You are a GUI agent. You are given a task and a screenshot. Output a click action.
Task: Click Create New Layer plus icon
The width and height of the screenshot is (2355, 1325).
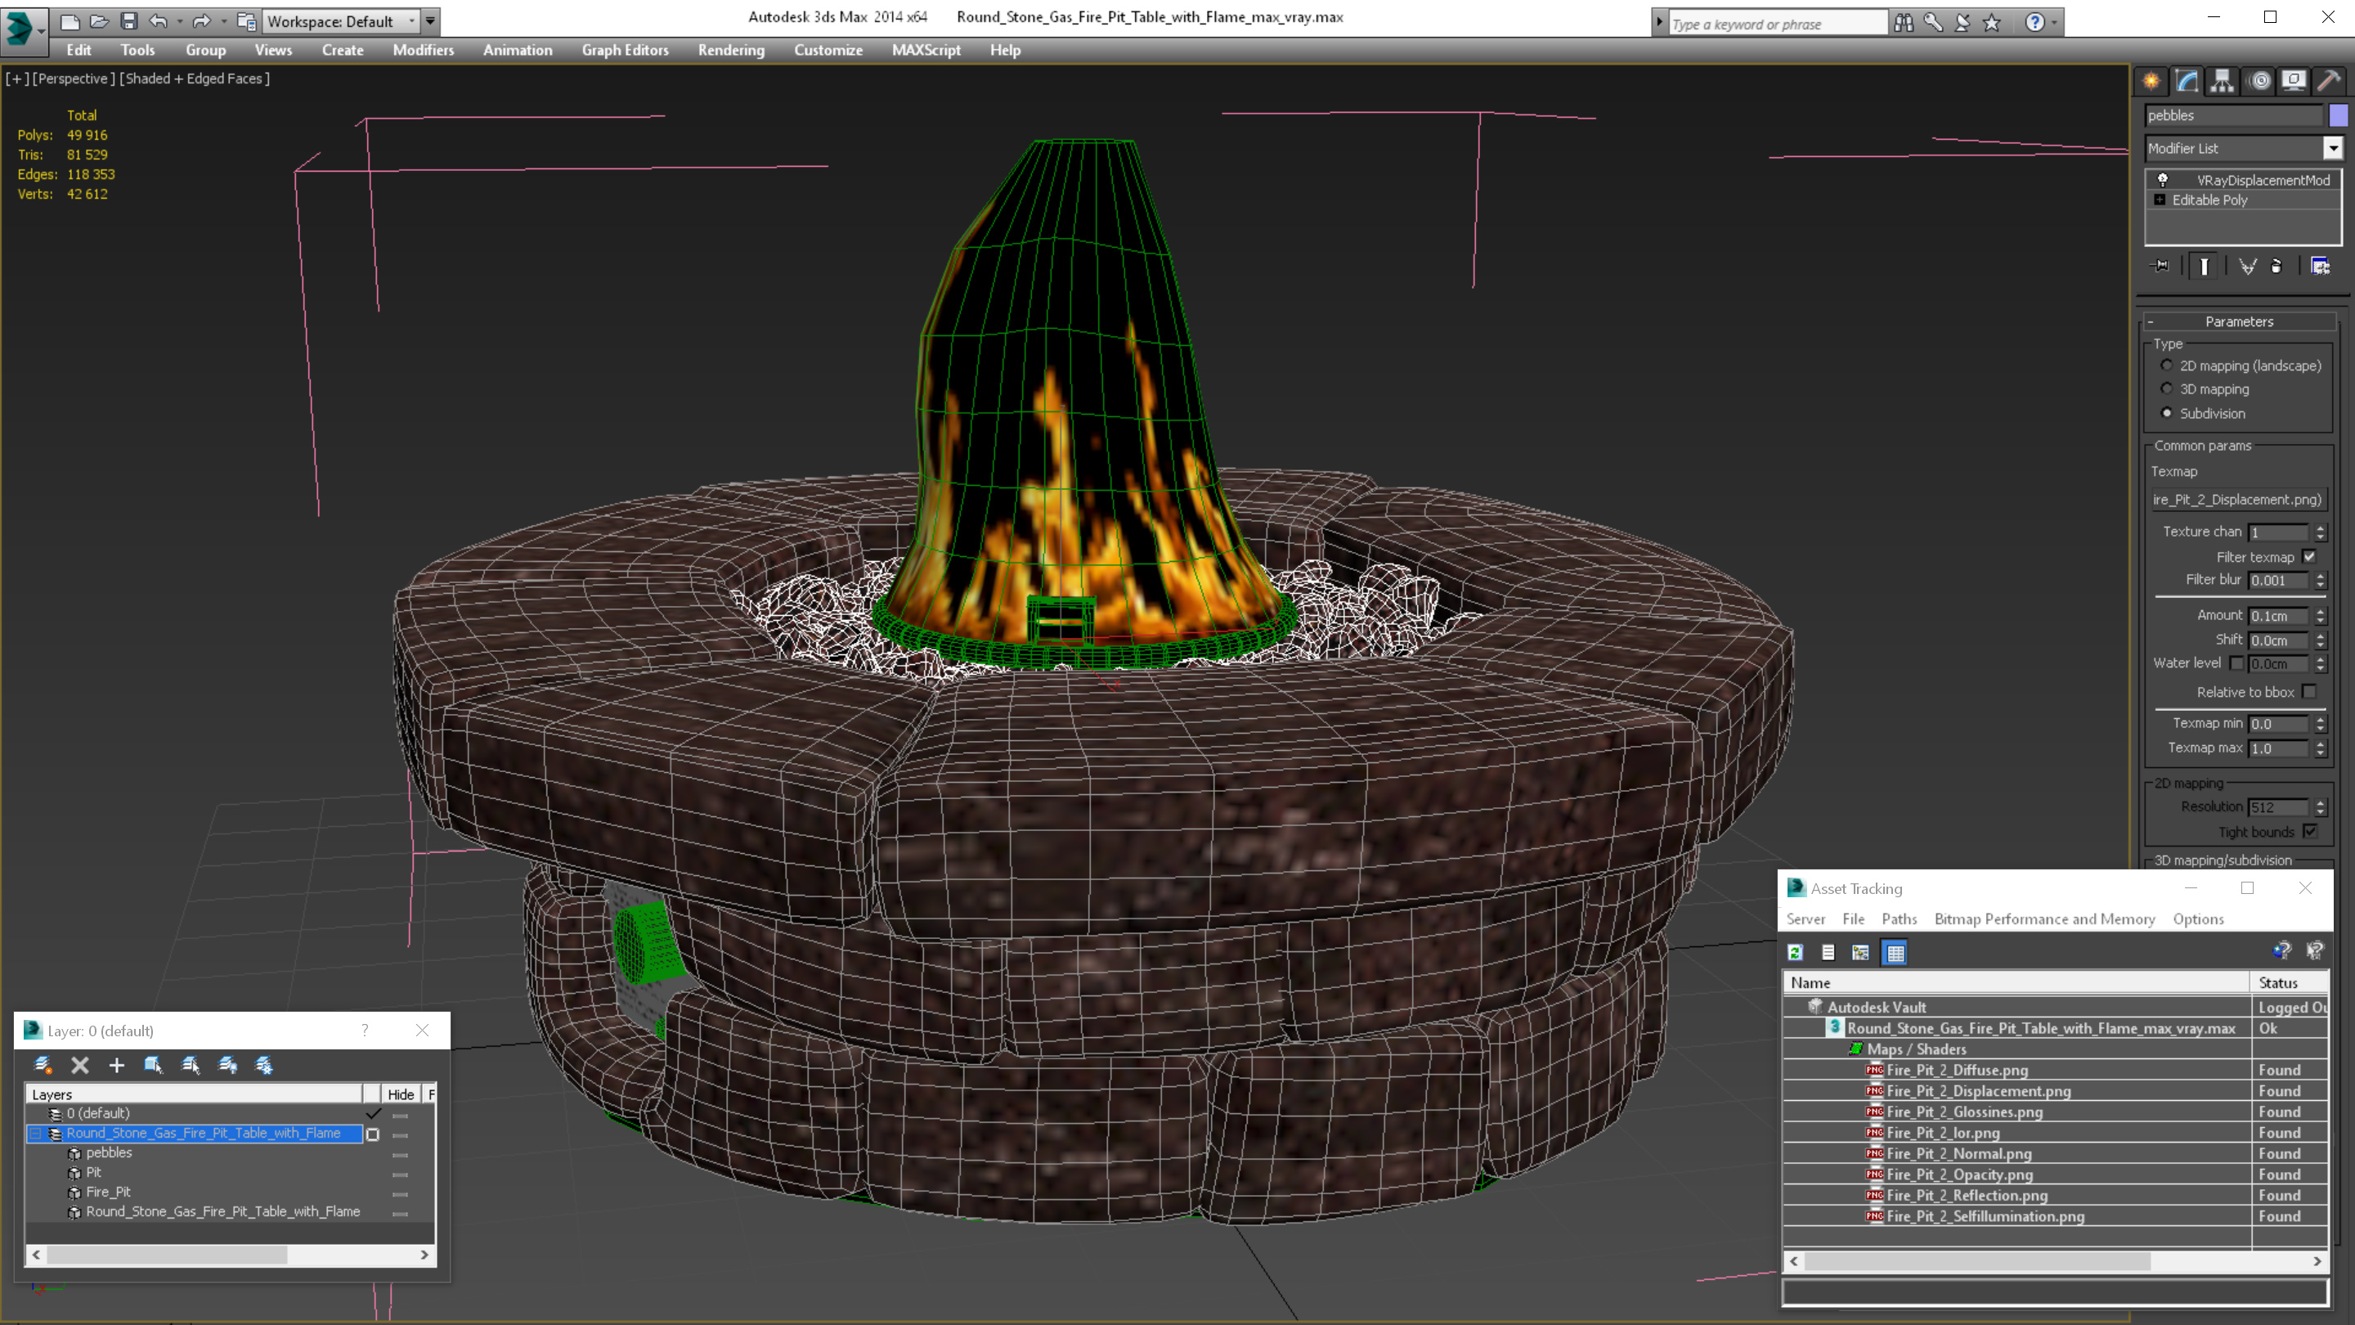[116, 1065]
